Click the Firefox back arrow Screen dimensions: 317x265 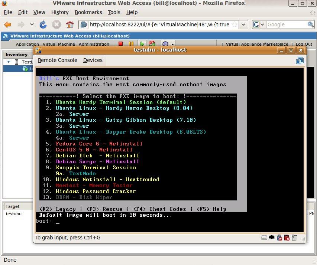click(8, 25)
